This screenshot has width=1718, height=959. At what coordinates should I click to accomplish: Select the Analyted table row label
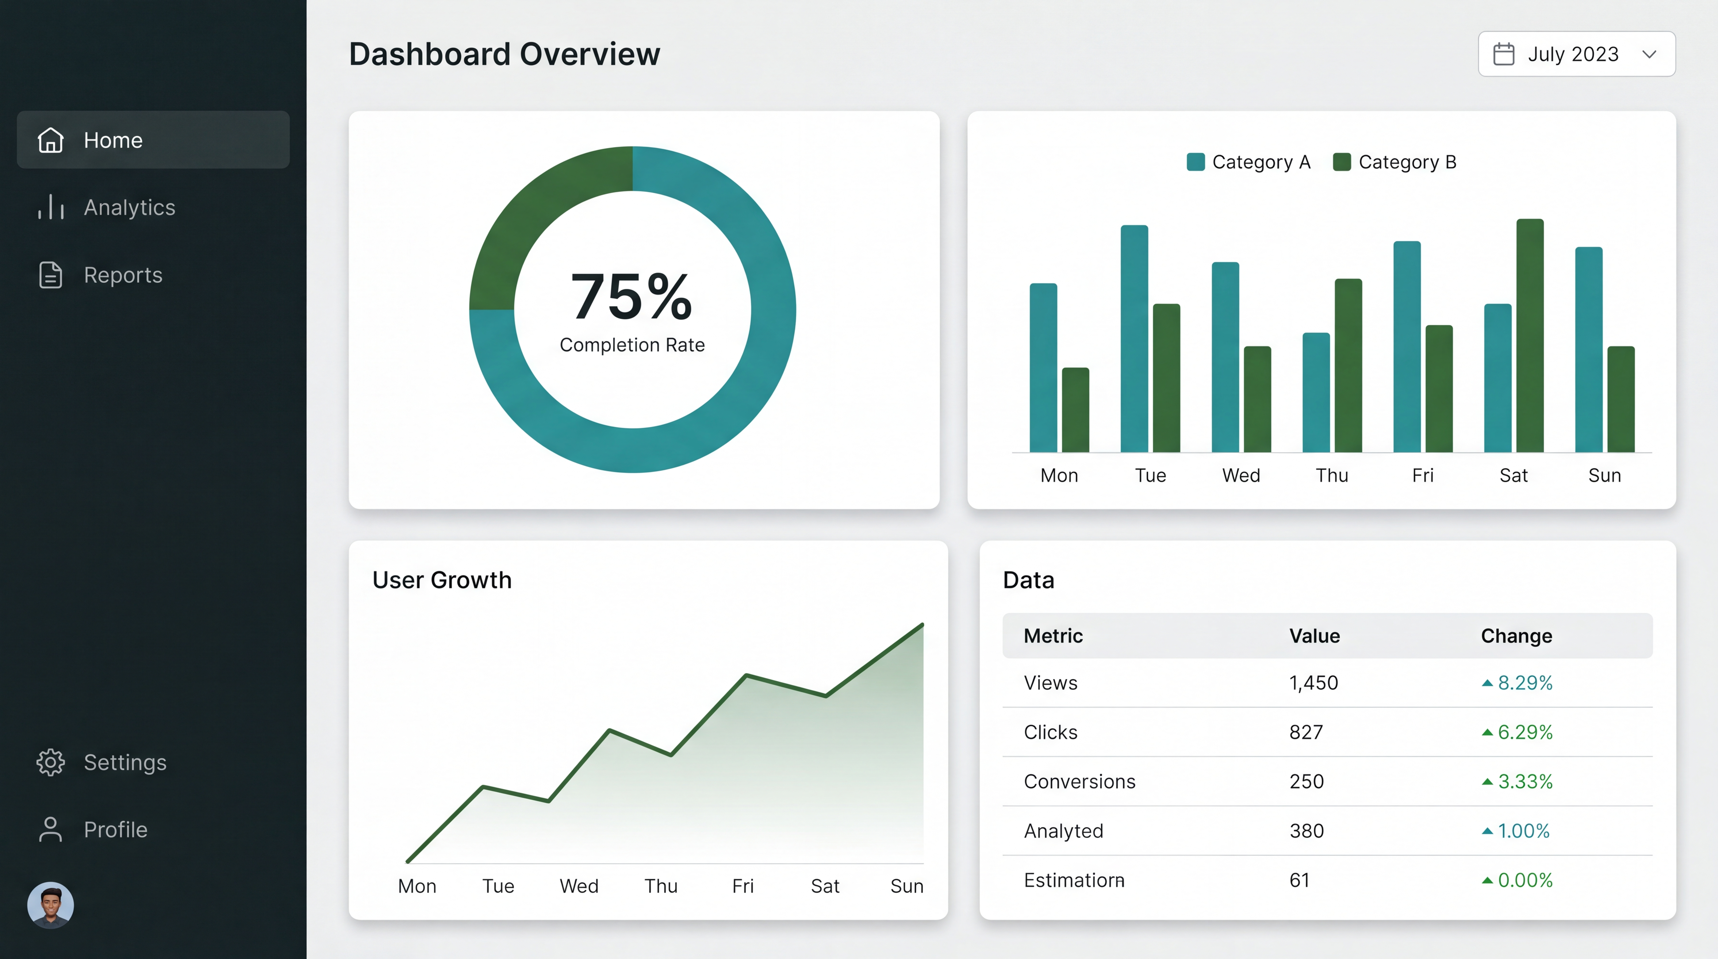[1063, 831]
